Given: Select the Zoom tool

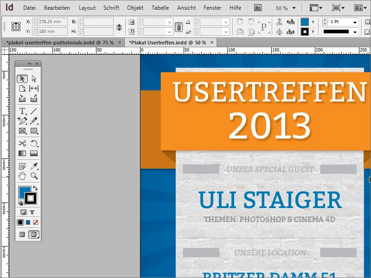Looking at the screenshot, I should coord(33,176).
